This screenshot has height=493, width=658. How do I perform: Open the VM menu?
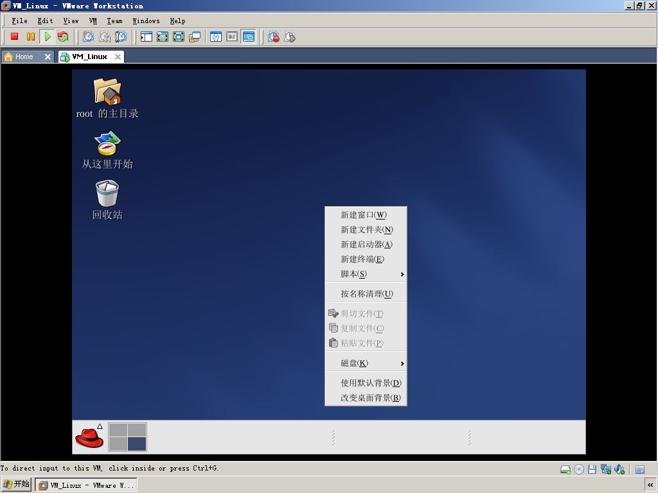(93, 21)
